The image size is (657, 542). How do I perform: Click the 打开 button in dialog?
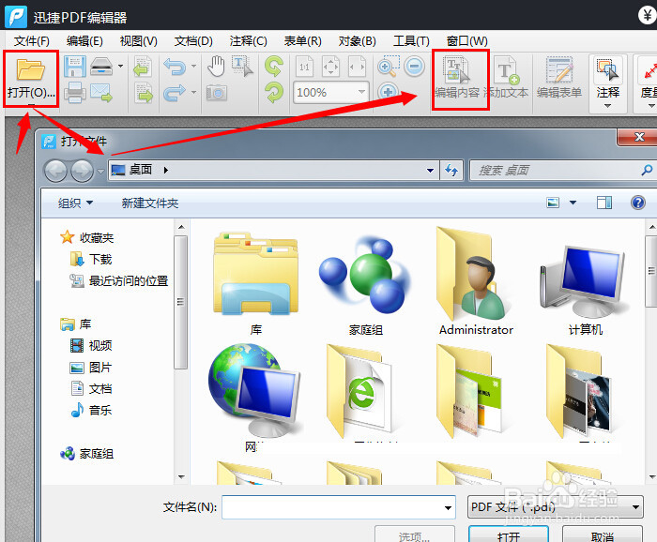(x=509, y=534)
